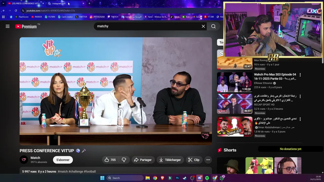Open the YouTube hamburger guide menu
The image size is (324, 182).
pyautogui.click(x=8, y=26)
